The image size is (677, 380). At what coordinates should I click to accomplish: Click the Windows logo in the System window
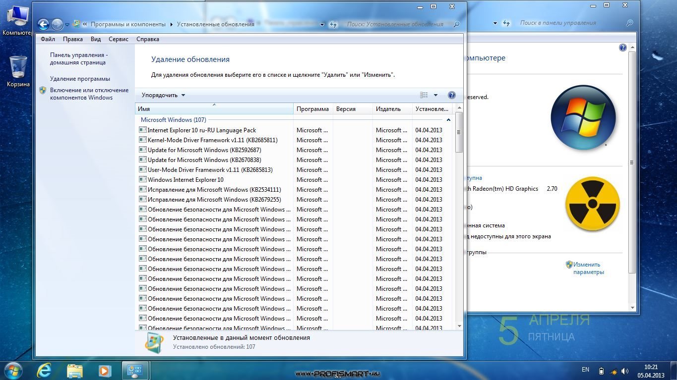(583, 118)
